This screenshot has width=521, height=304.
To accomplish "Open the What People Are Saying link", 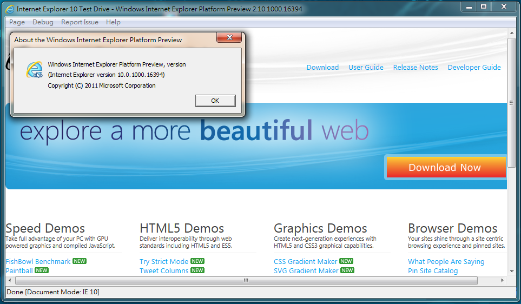I will pos(446,261).
